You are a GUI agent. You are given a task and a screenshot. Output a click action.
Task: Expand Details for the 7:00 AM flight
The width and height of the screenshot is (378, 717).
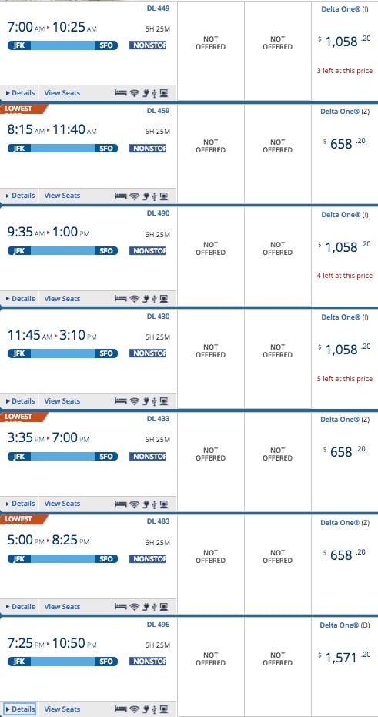(x=20, y=93)
